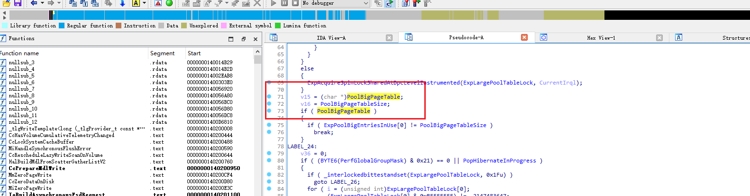Screen dimensions: 750x196
Task: Click the highlighted 'C' pseudocode toolbar icon
Action: coord(389,3)
